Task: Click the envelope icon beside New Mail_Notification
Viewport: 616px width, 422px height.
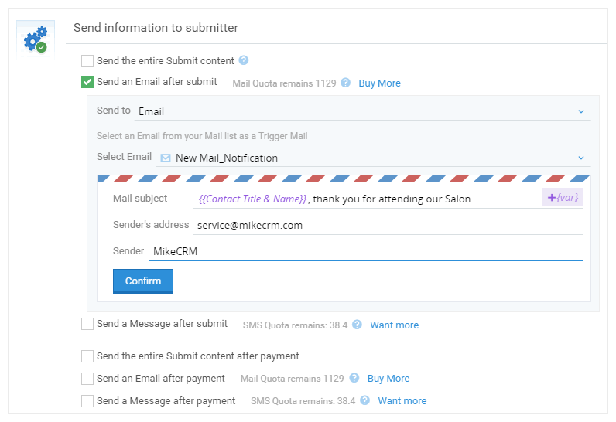Action: tap(166, 158)
